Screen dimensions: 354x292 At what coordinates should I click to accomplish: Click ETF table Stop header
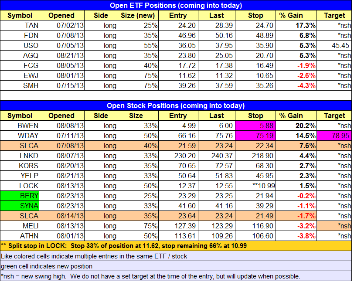point(255,15)
